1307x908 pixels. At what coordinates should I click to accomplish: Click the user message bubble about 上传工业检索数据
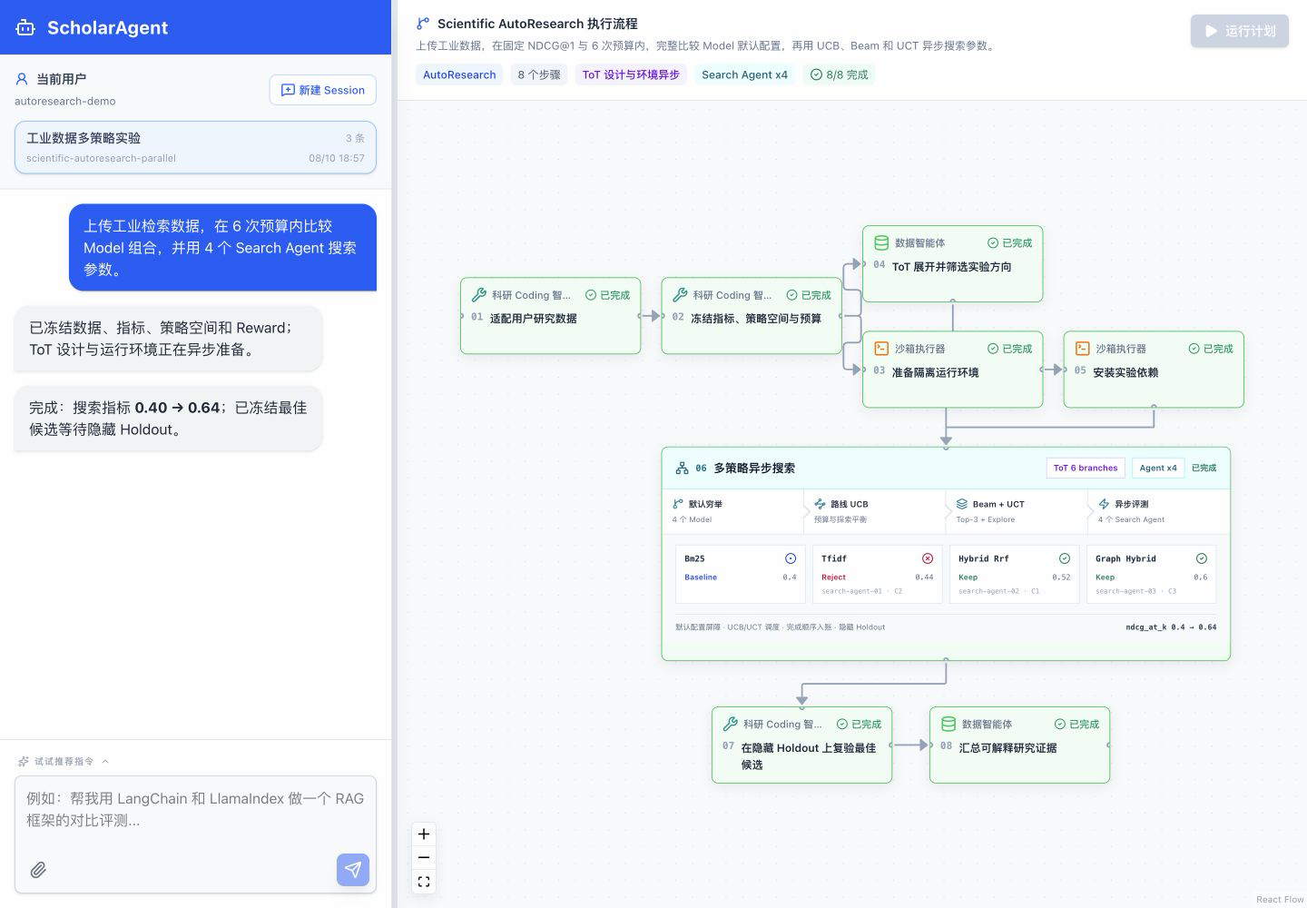click(222, 247)
